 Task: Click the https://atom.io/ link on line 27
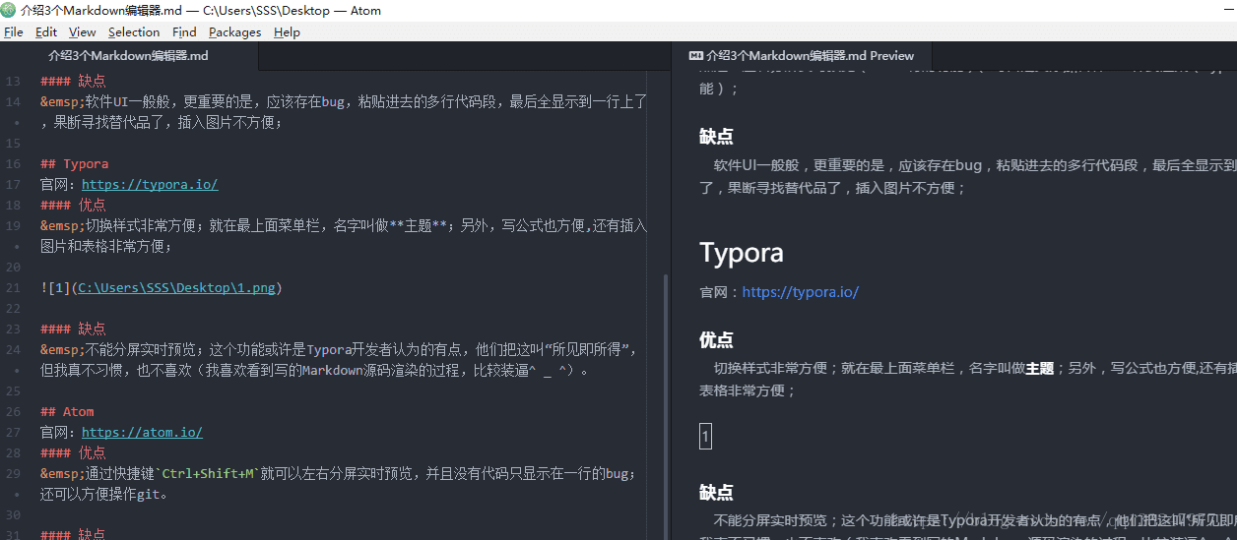click(142, 432)
